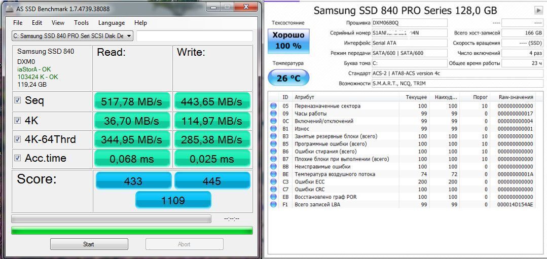Click the status circle for ID BB row
547x259 pixels.
tap(273, 167)
